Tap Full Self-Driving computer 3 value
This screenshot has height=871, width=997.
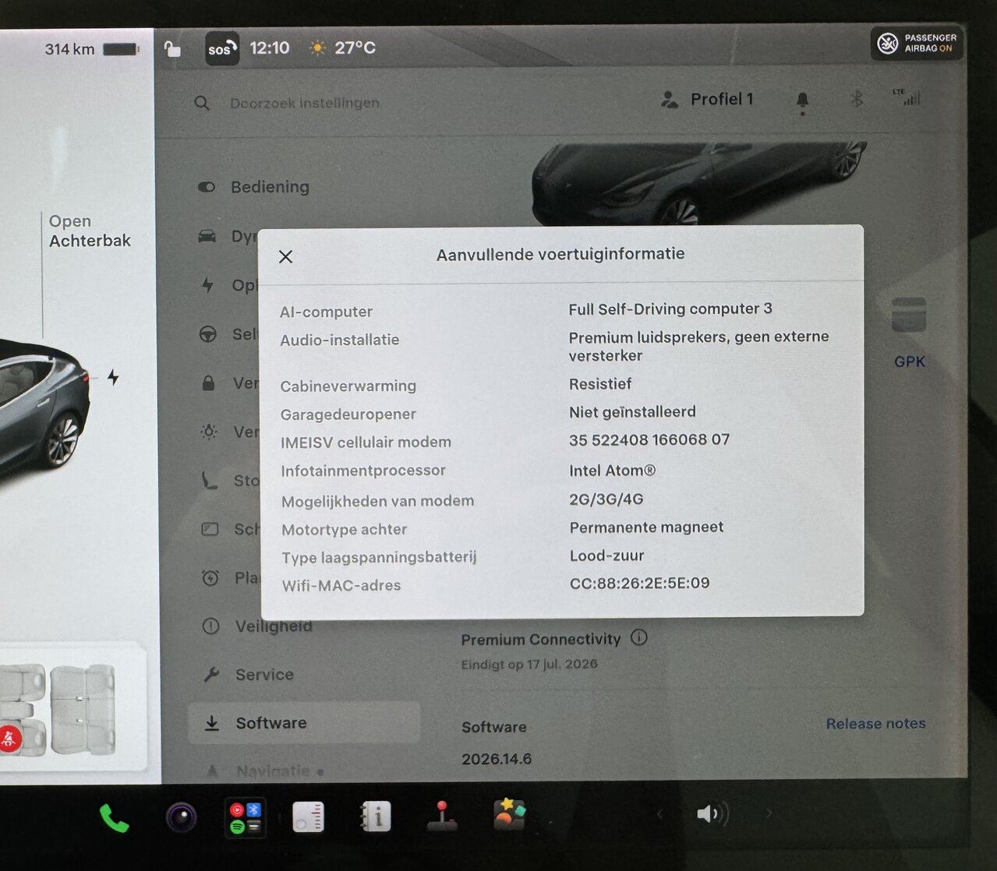tap(670, 309)
